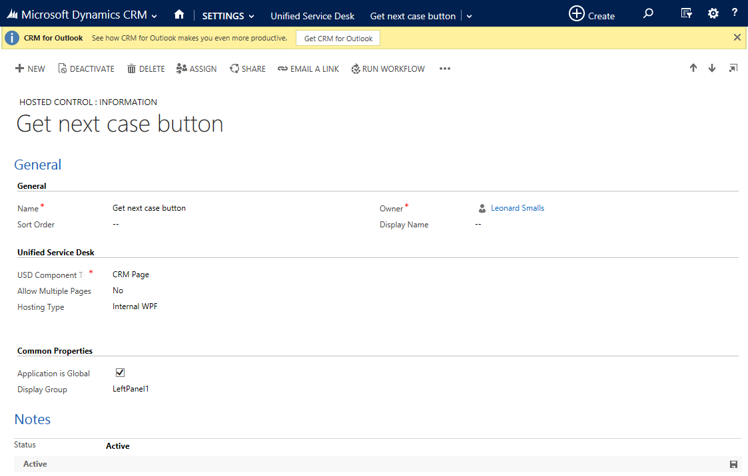The height and width of the screenshot is (476, 748).
Task: Toggle the Application is Global checkbox
Action: (x=120, y=372)
